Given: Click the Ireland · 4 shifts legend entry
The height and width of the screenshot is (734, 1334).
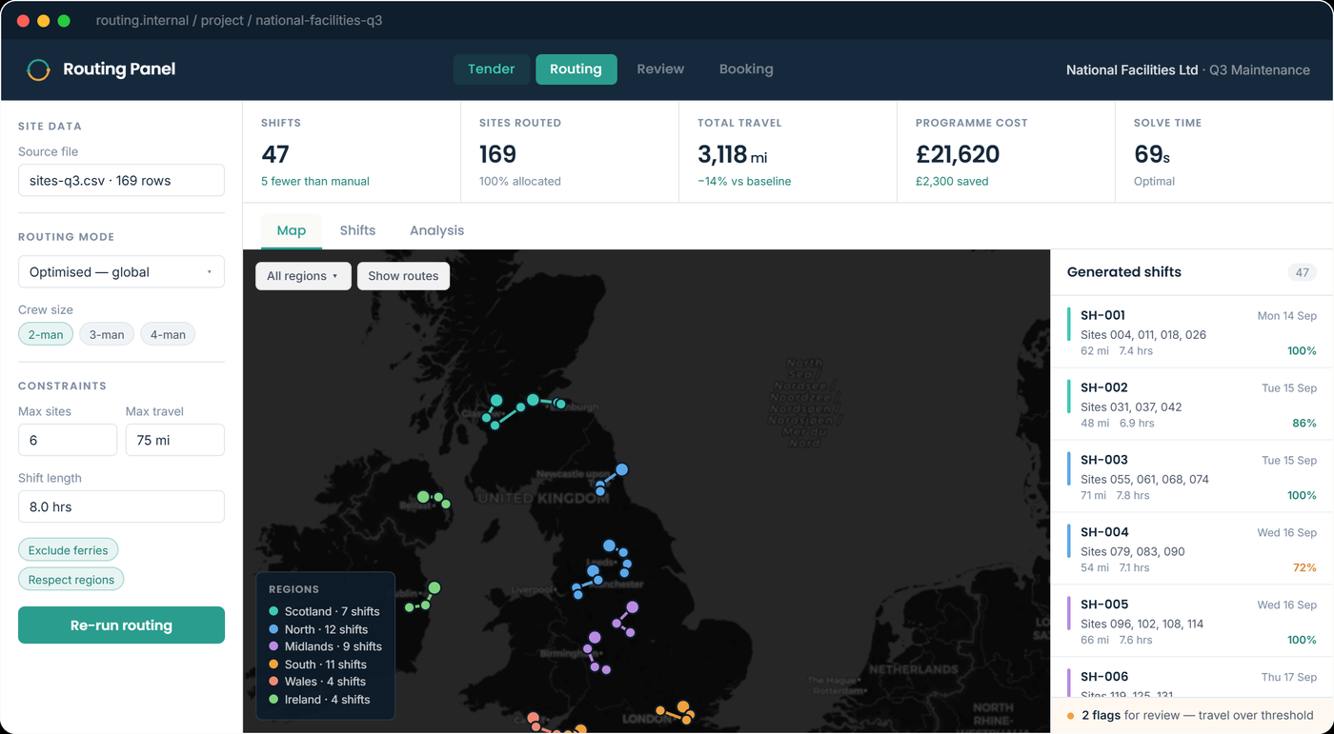Looking at the screenshot, I should 319,700.
